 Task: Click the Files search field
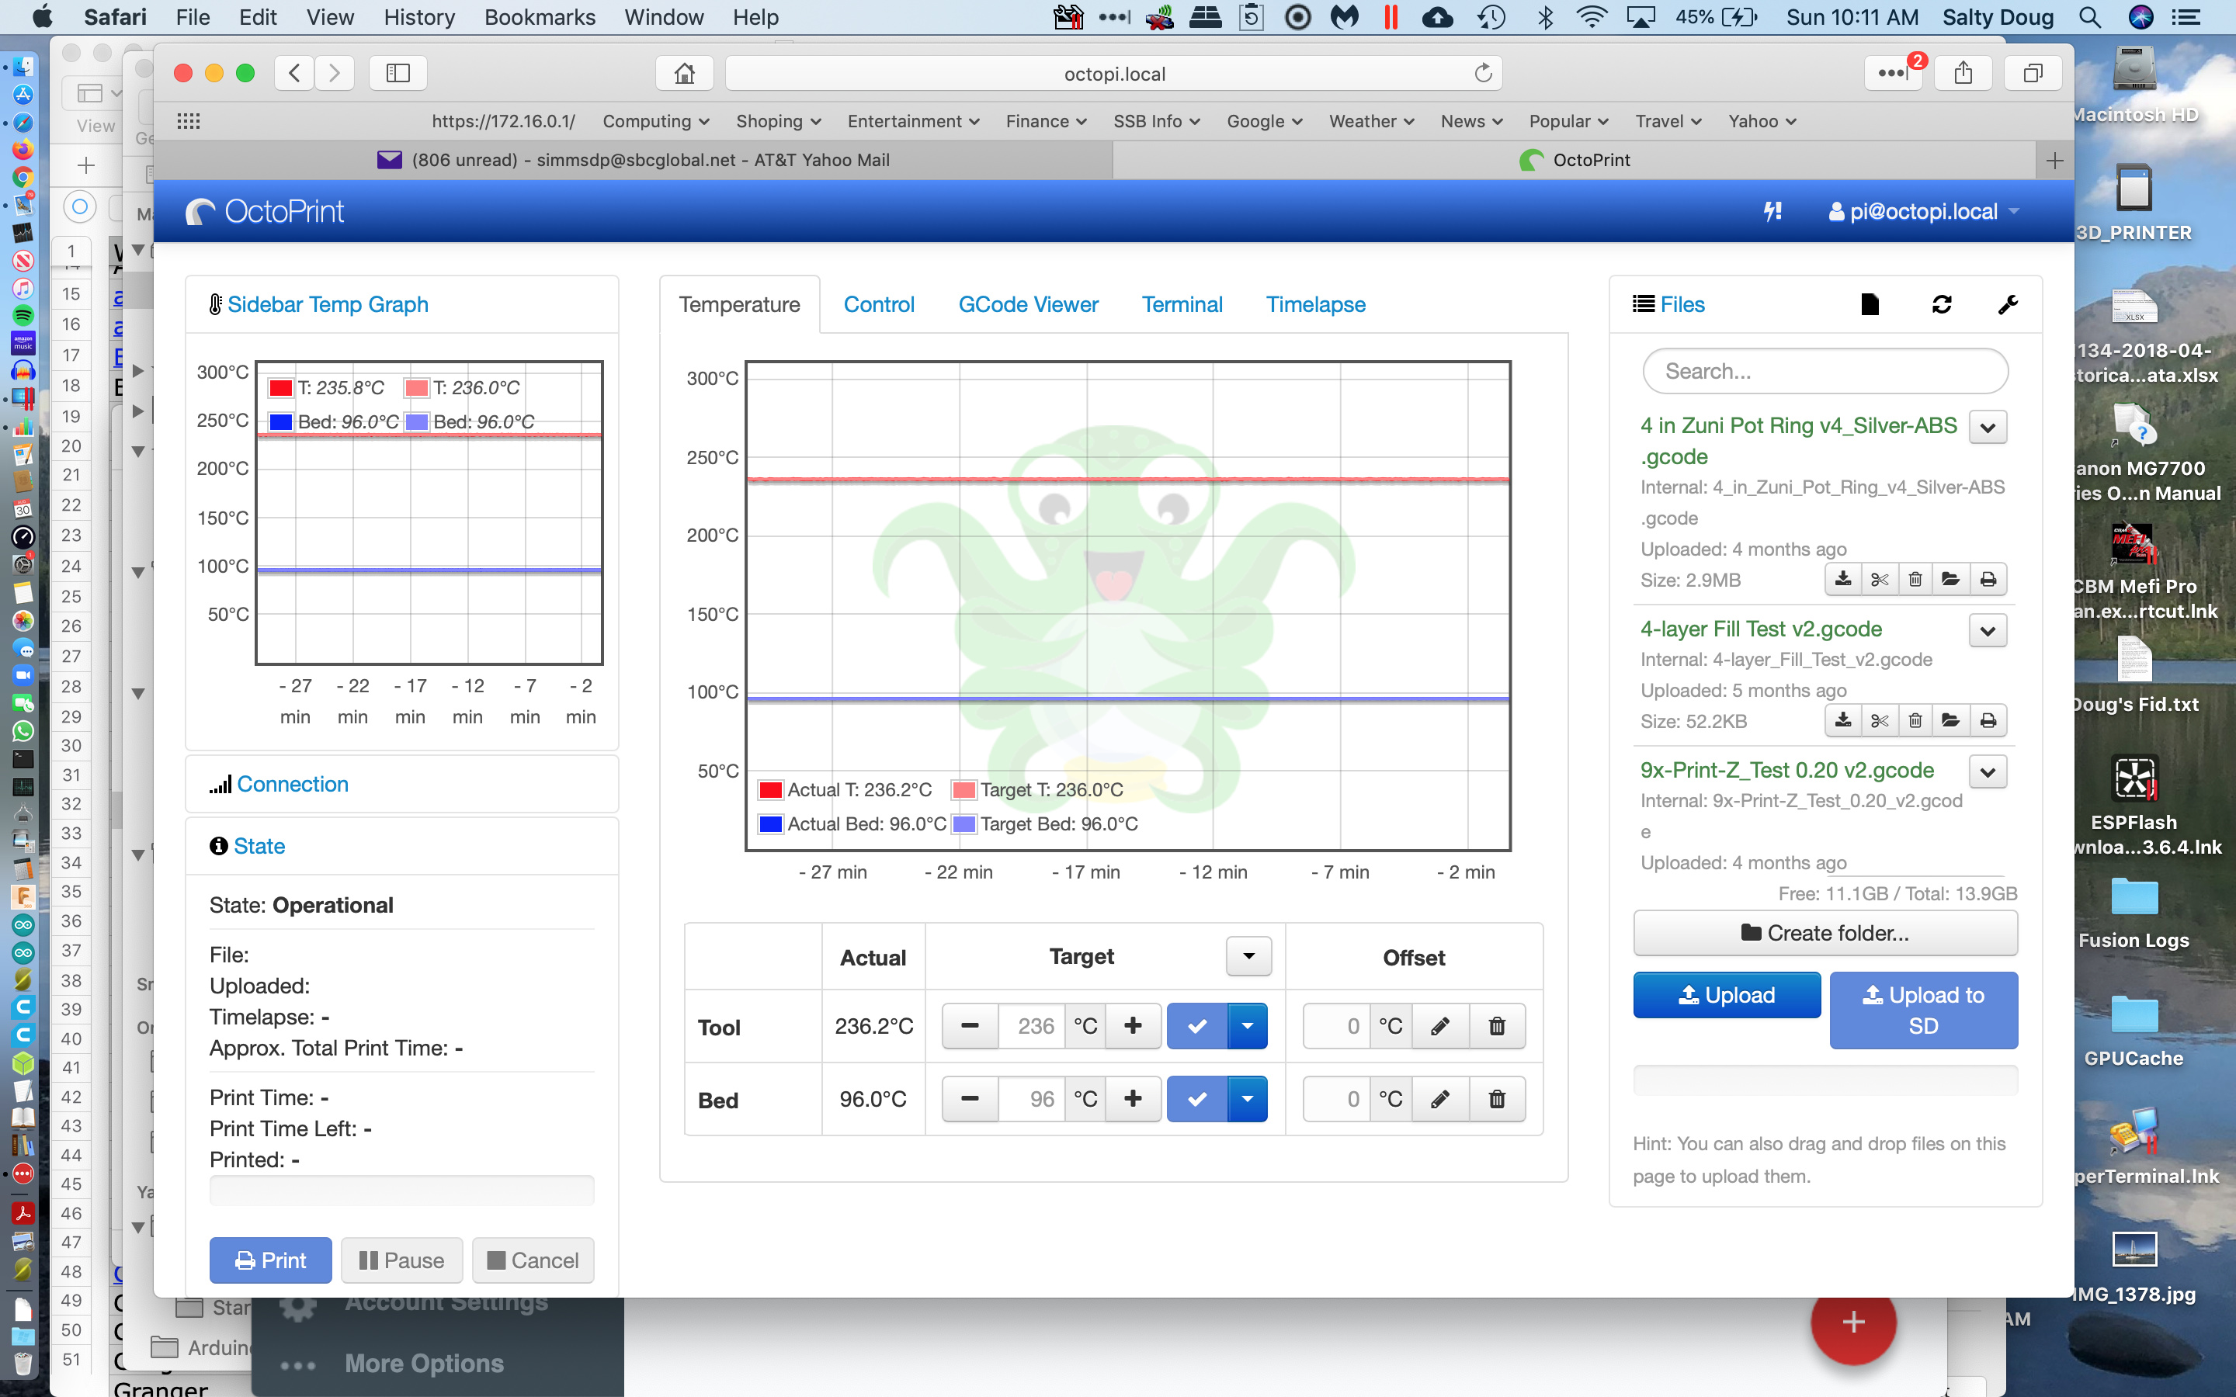click(x=1825, y=370)
